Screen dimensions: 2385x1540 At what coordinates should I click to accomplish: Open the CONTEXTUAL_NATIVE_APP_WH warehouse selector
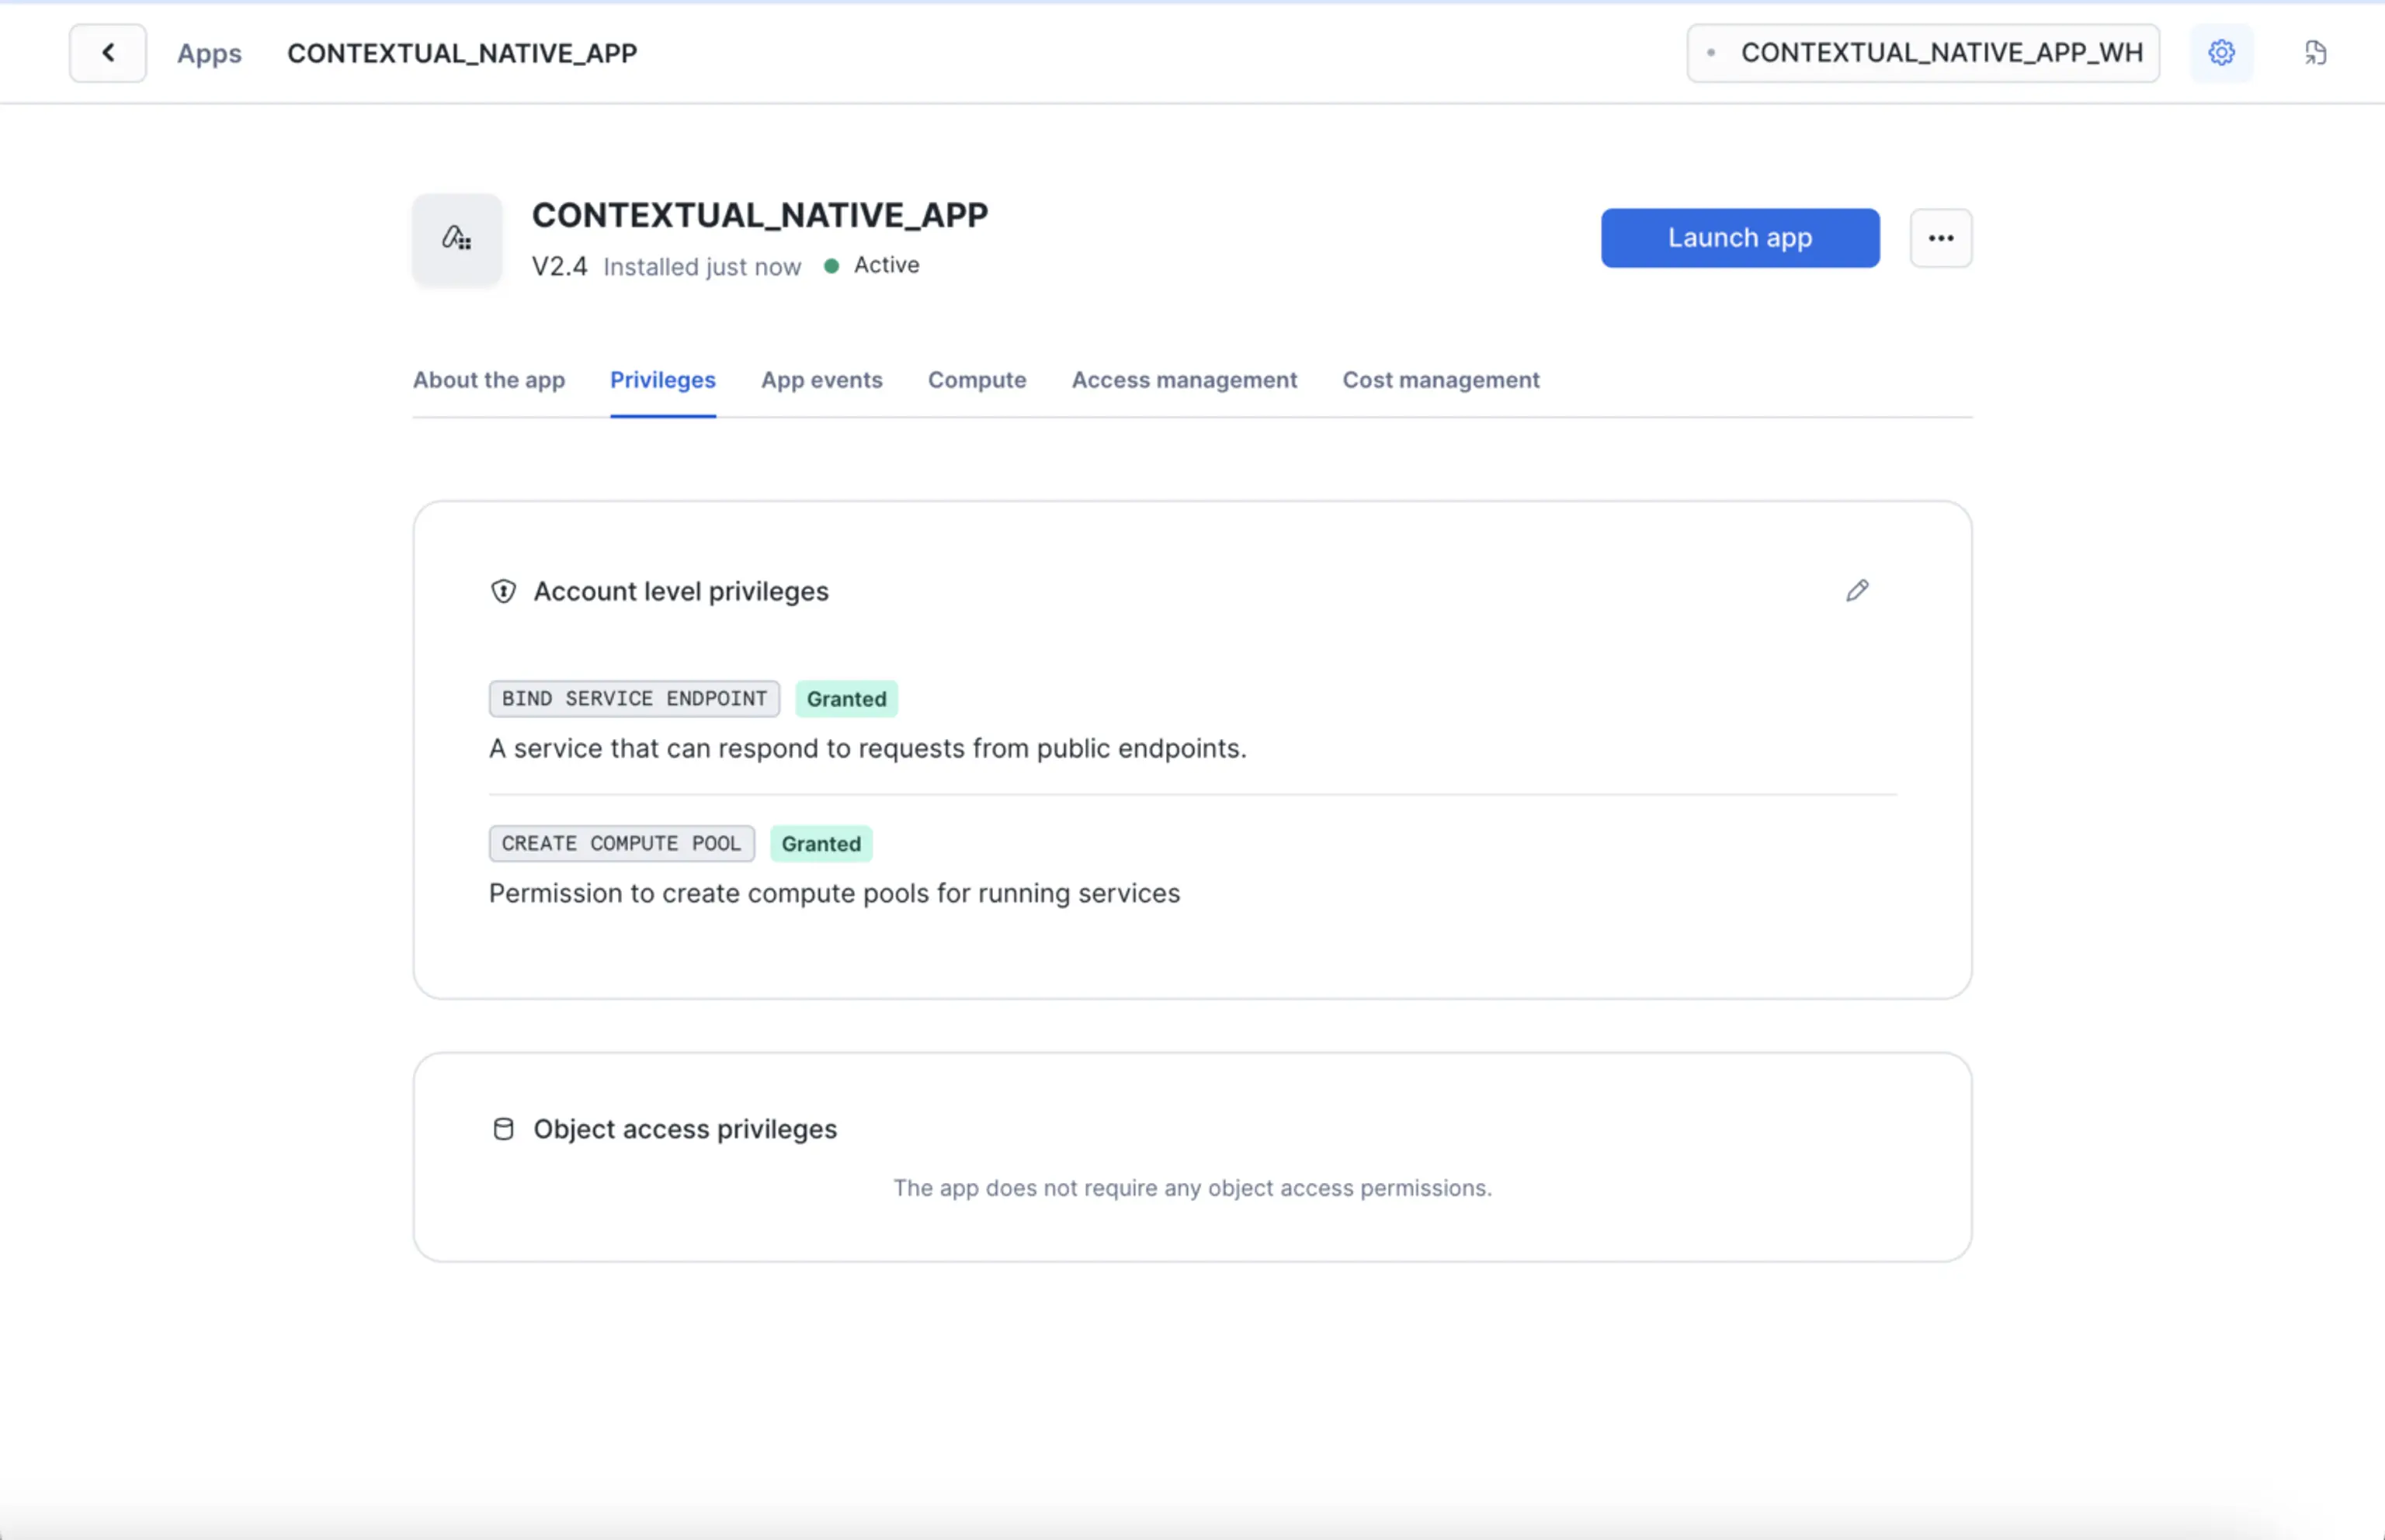(1922, 53)
